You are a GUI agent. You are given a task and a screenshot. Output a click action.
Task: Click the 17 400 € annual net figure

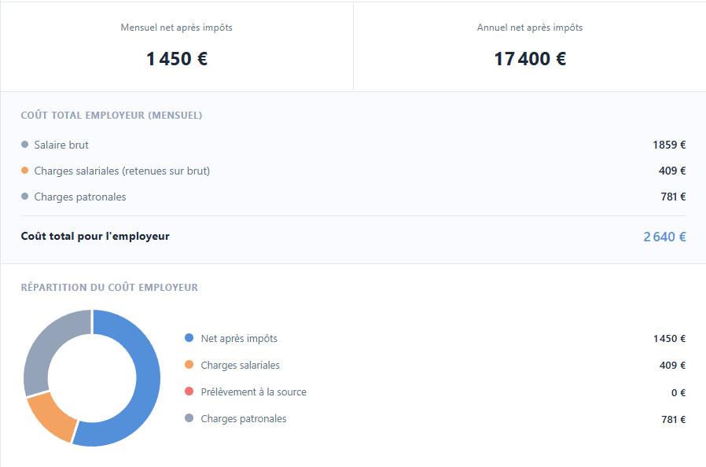coord(530,59)
